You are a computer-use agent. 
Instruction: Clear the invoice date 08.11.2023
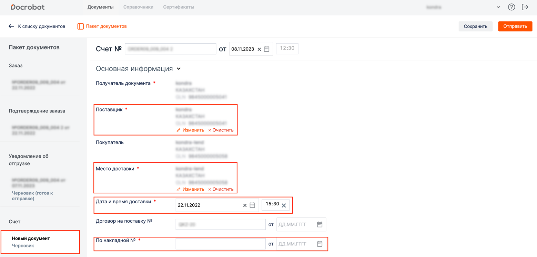259,49
